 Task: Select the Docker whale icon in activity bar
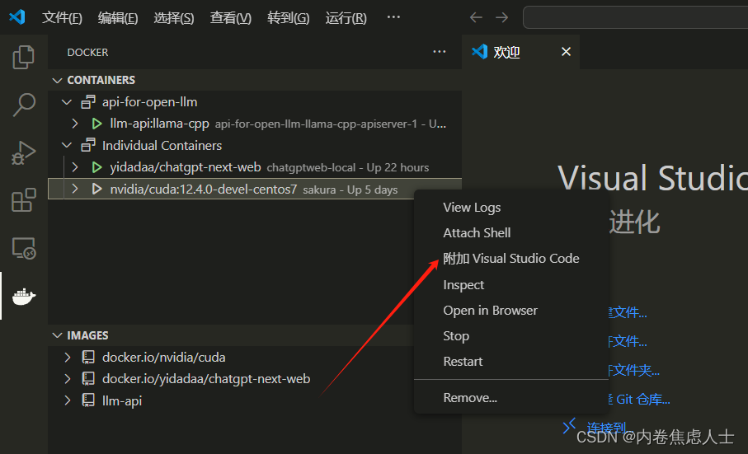24,297
